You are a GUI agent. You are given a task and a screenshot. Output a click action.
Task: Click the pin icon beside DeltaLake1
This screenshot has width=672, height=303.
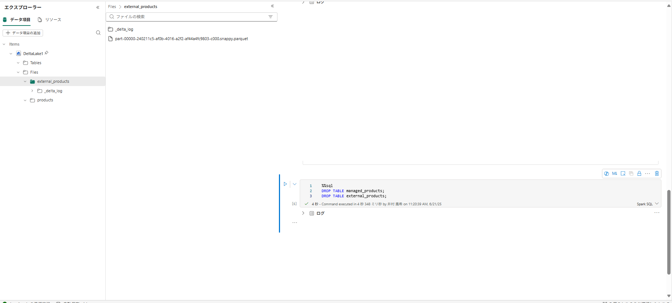pyautogui.click(x=46, y=53)
